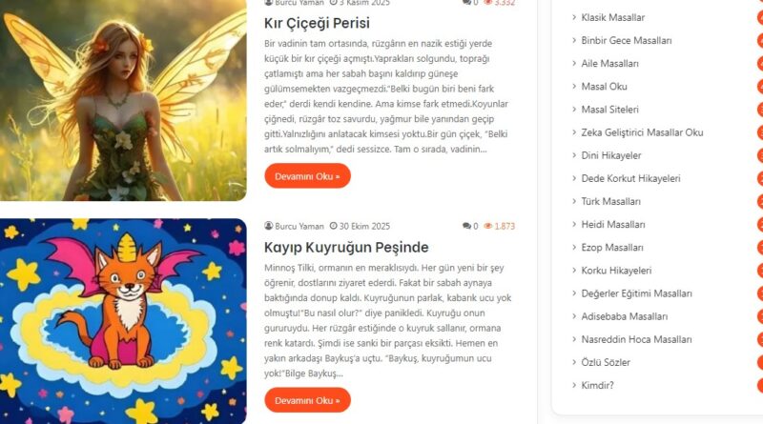Click the comments bubble icon for Kayıp Kuyruğun Peşinde
This screenshot has width=763, height=424.
(x=466, y=226)
